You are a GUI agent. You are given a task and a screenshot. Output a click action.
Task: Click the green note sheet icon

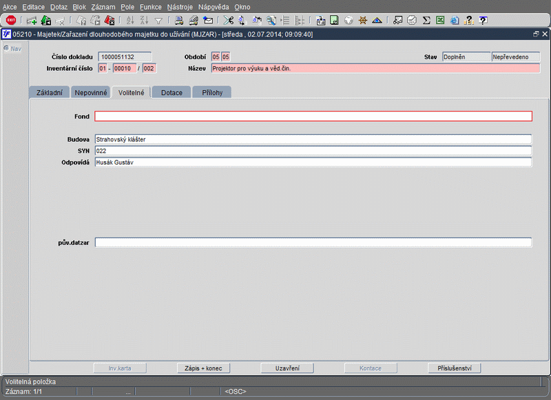pos(334,21)
